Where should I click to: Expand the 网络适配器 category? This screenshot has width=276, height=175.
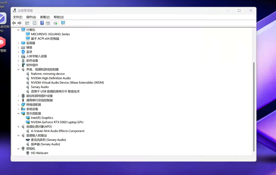pos(18,104)
